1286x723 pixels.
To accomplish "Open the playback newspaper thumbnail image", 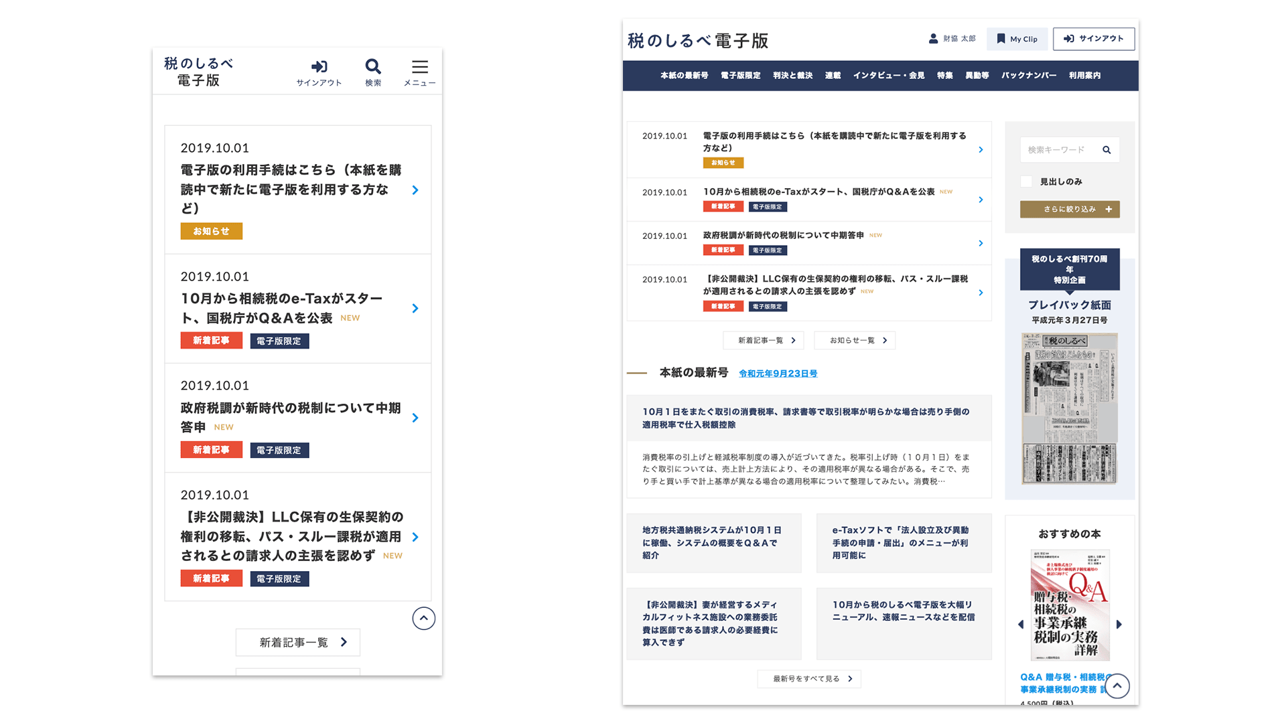I will 1069,408.
